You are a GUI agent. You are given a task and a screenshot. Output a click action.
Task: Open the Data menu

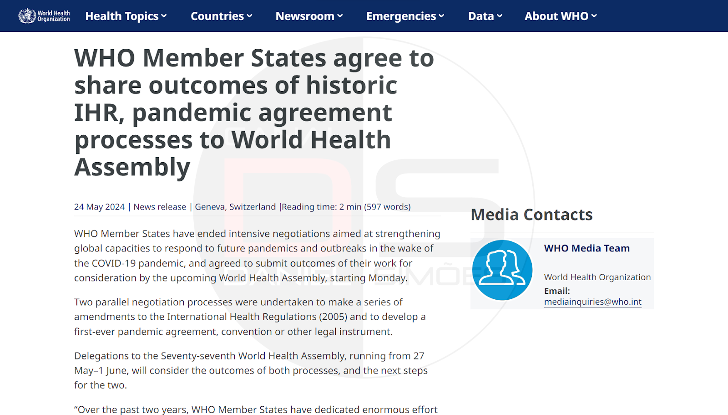coord(485,16)
